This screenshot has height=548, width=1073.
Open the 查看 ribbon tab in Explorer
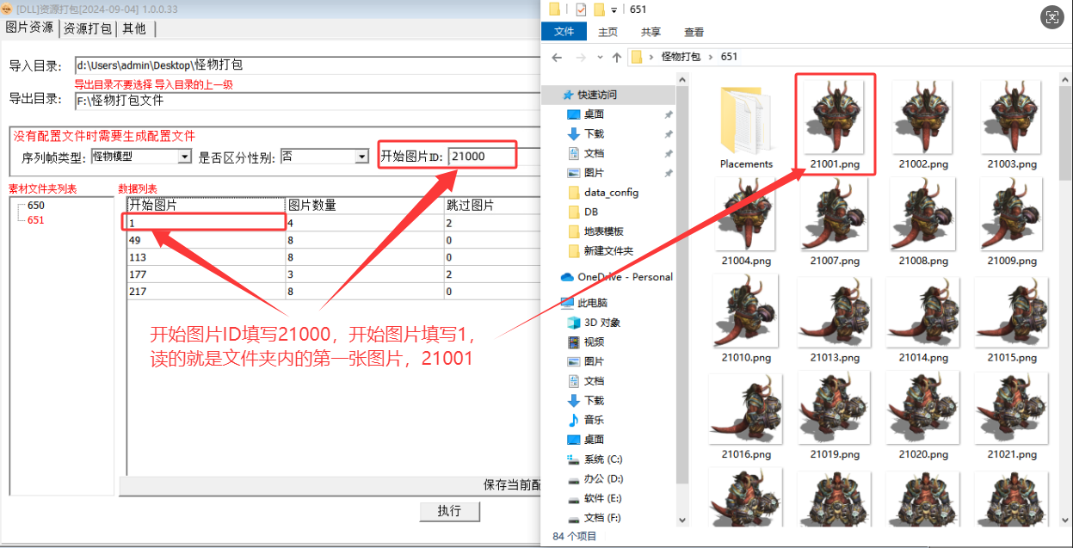[694, 32]
